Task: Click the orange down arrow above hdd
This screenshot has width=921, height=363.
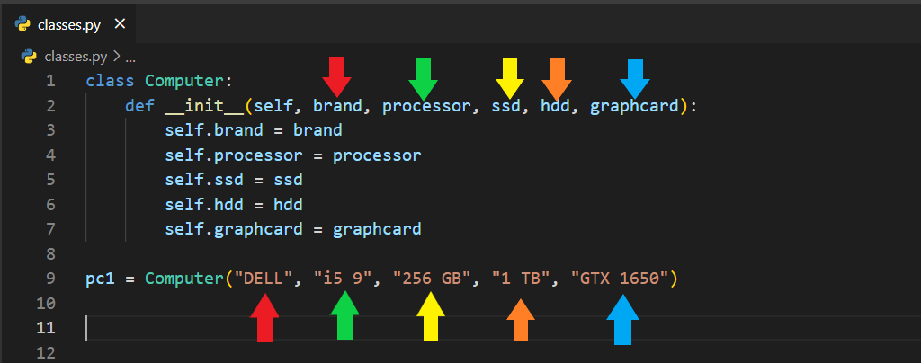Action: point(556,78)
